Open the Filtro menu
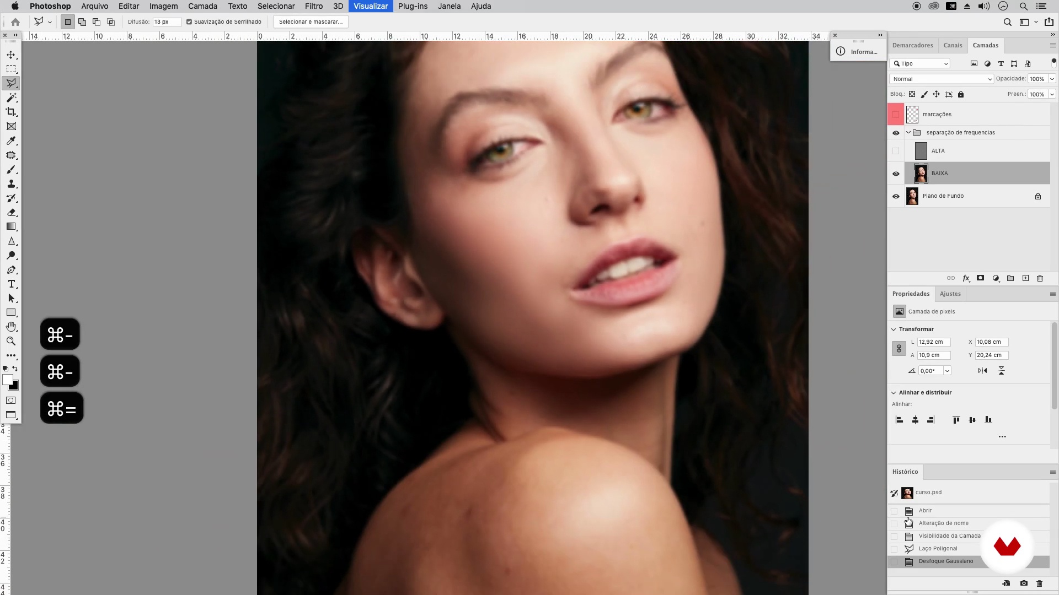Viewport: 1059px width, 595px height. click(314, 6)
